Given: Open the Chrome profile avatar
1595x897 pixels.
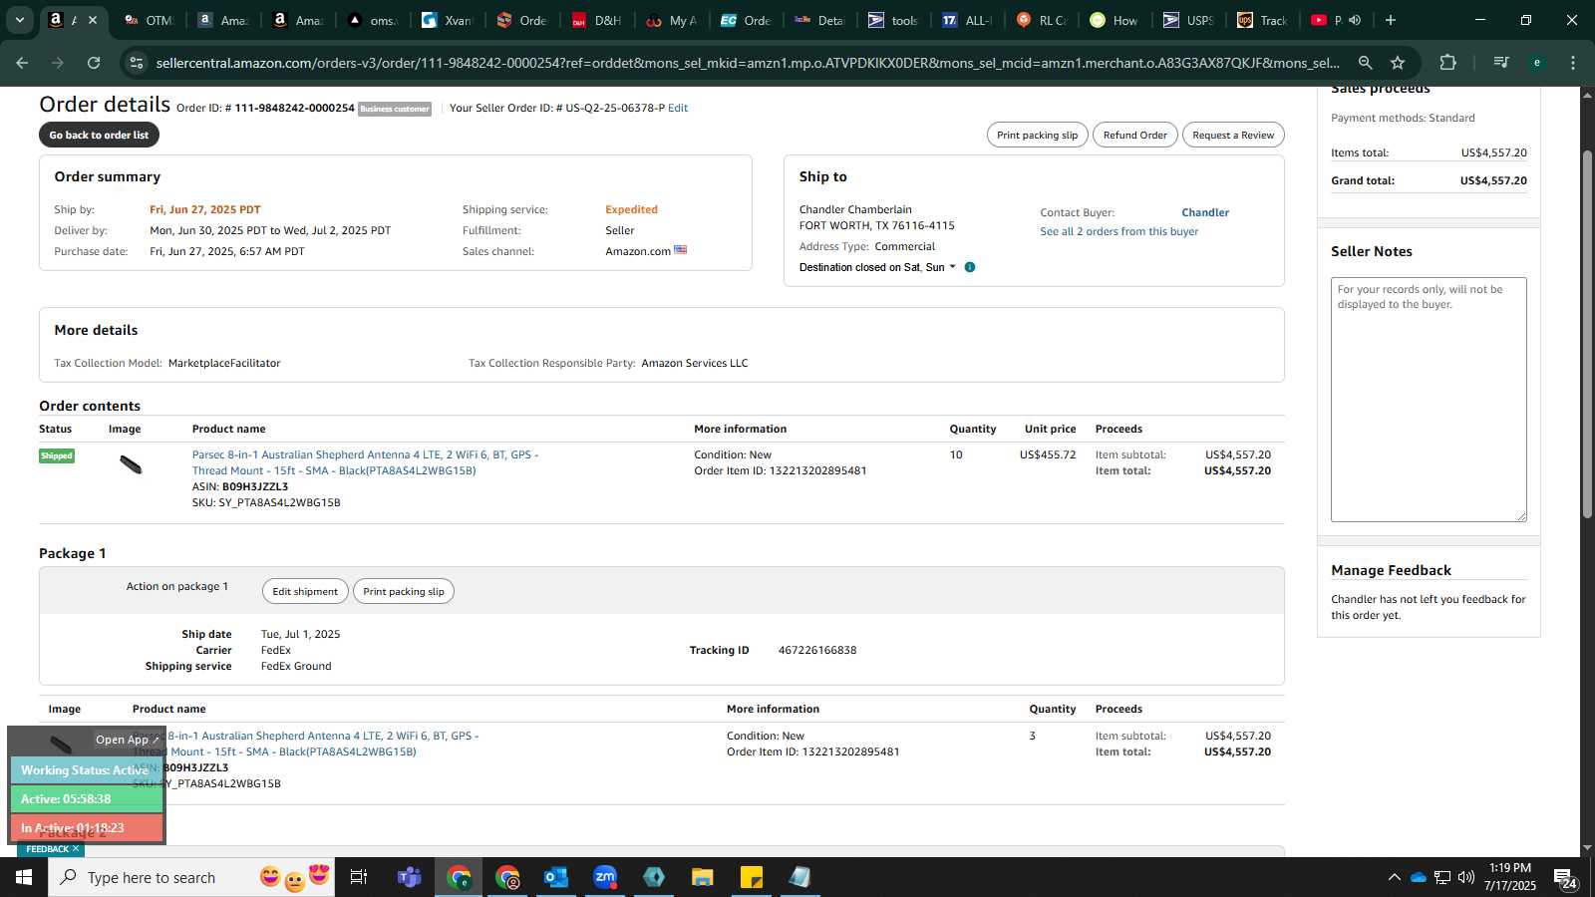Looking at the screenshot, I should (1537, 63).
